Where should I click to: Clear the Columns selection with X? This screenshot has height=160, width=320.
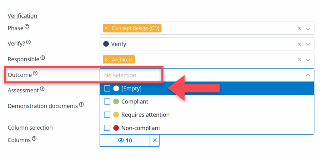pyautogui.click(x=155, y=141)
